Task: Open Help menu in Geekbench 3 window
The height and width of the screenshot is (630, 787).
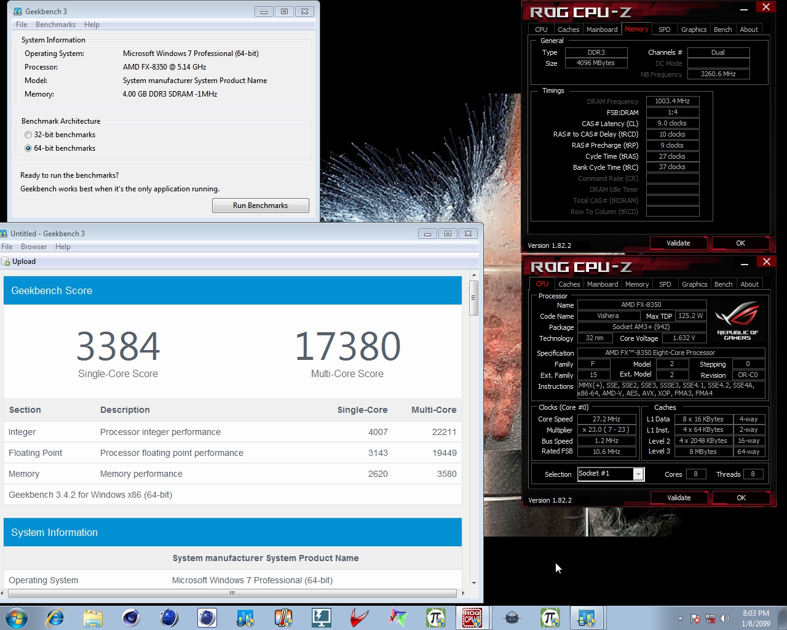Action: pos(92,25)
